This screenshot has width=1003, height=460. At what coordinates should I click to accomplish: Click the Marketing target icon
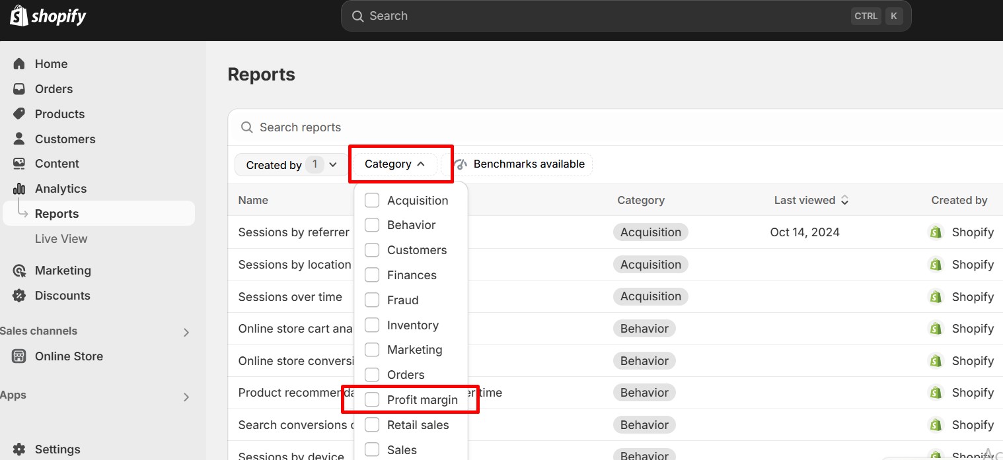point(19,271)
